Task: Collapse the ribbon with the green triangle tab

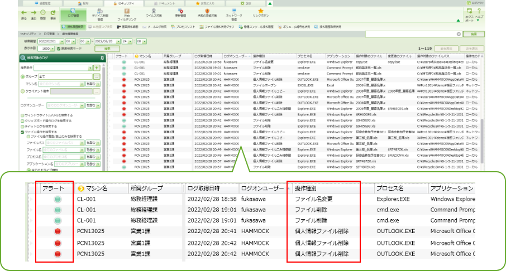Action: (x=270, y=3)
